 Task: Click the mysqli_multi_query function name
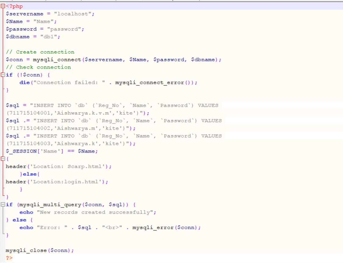(50, 204)
